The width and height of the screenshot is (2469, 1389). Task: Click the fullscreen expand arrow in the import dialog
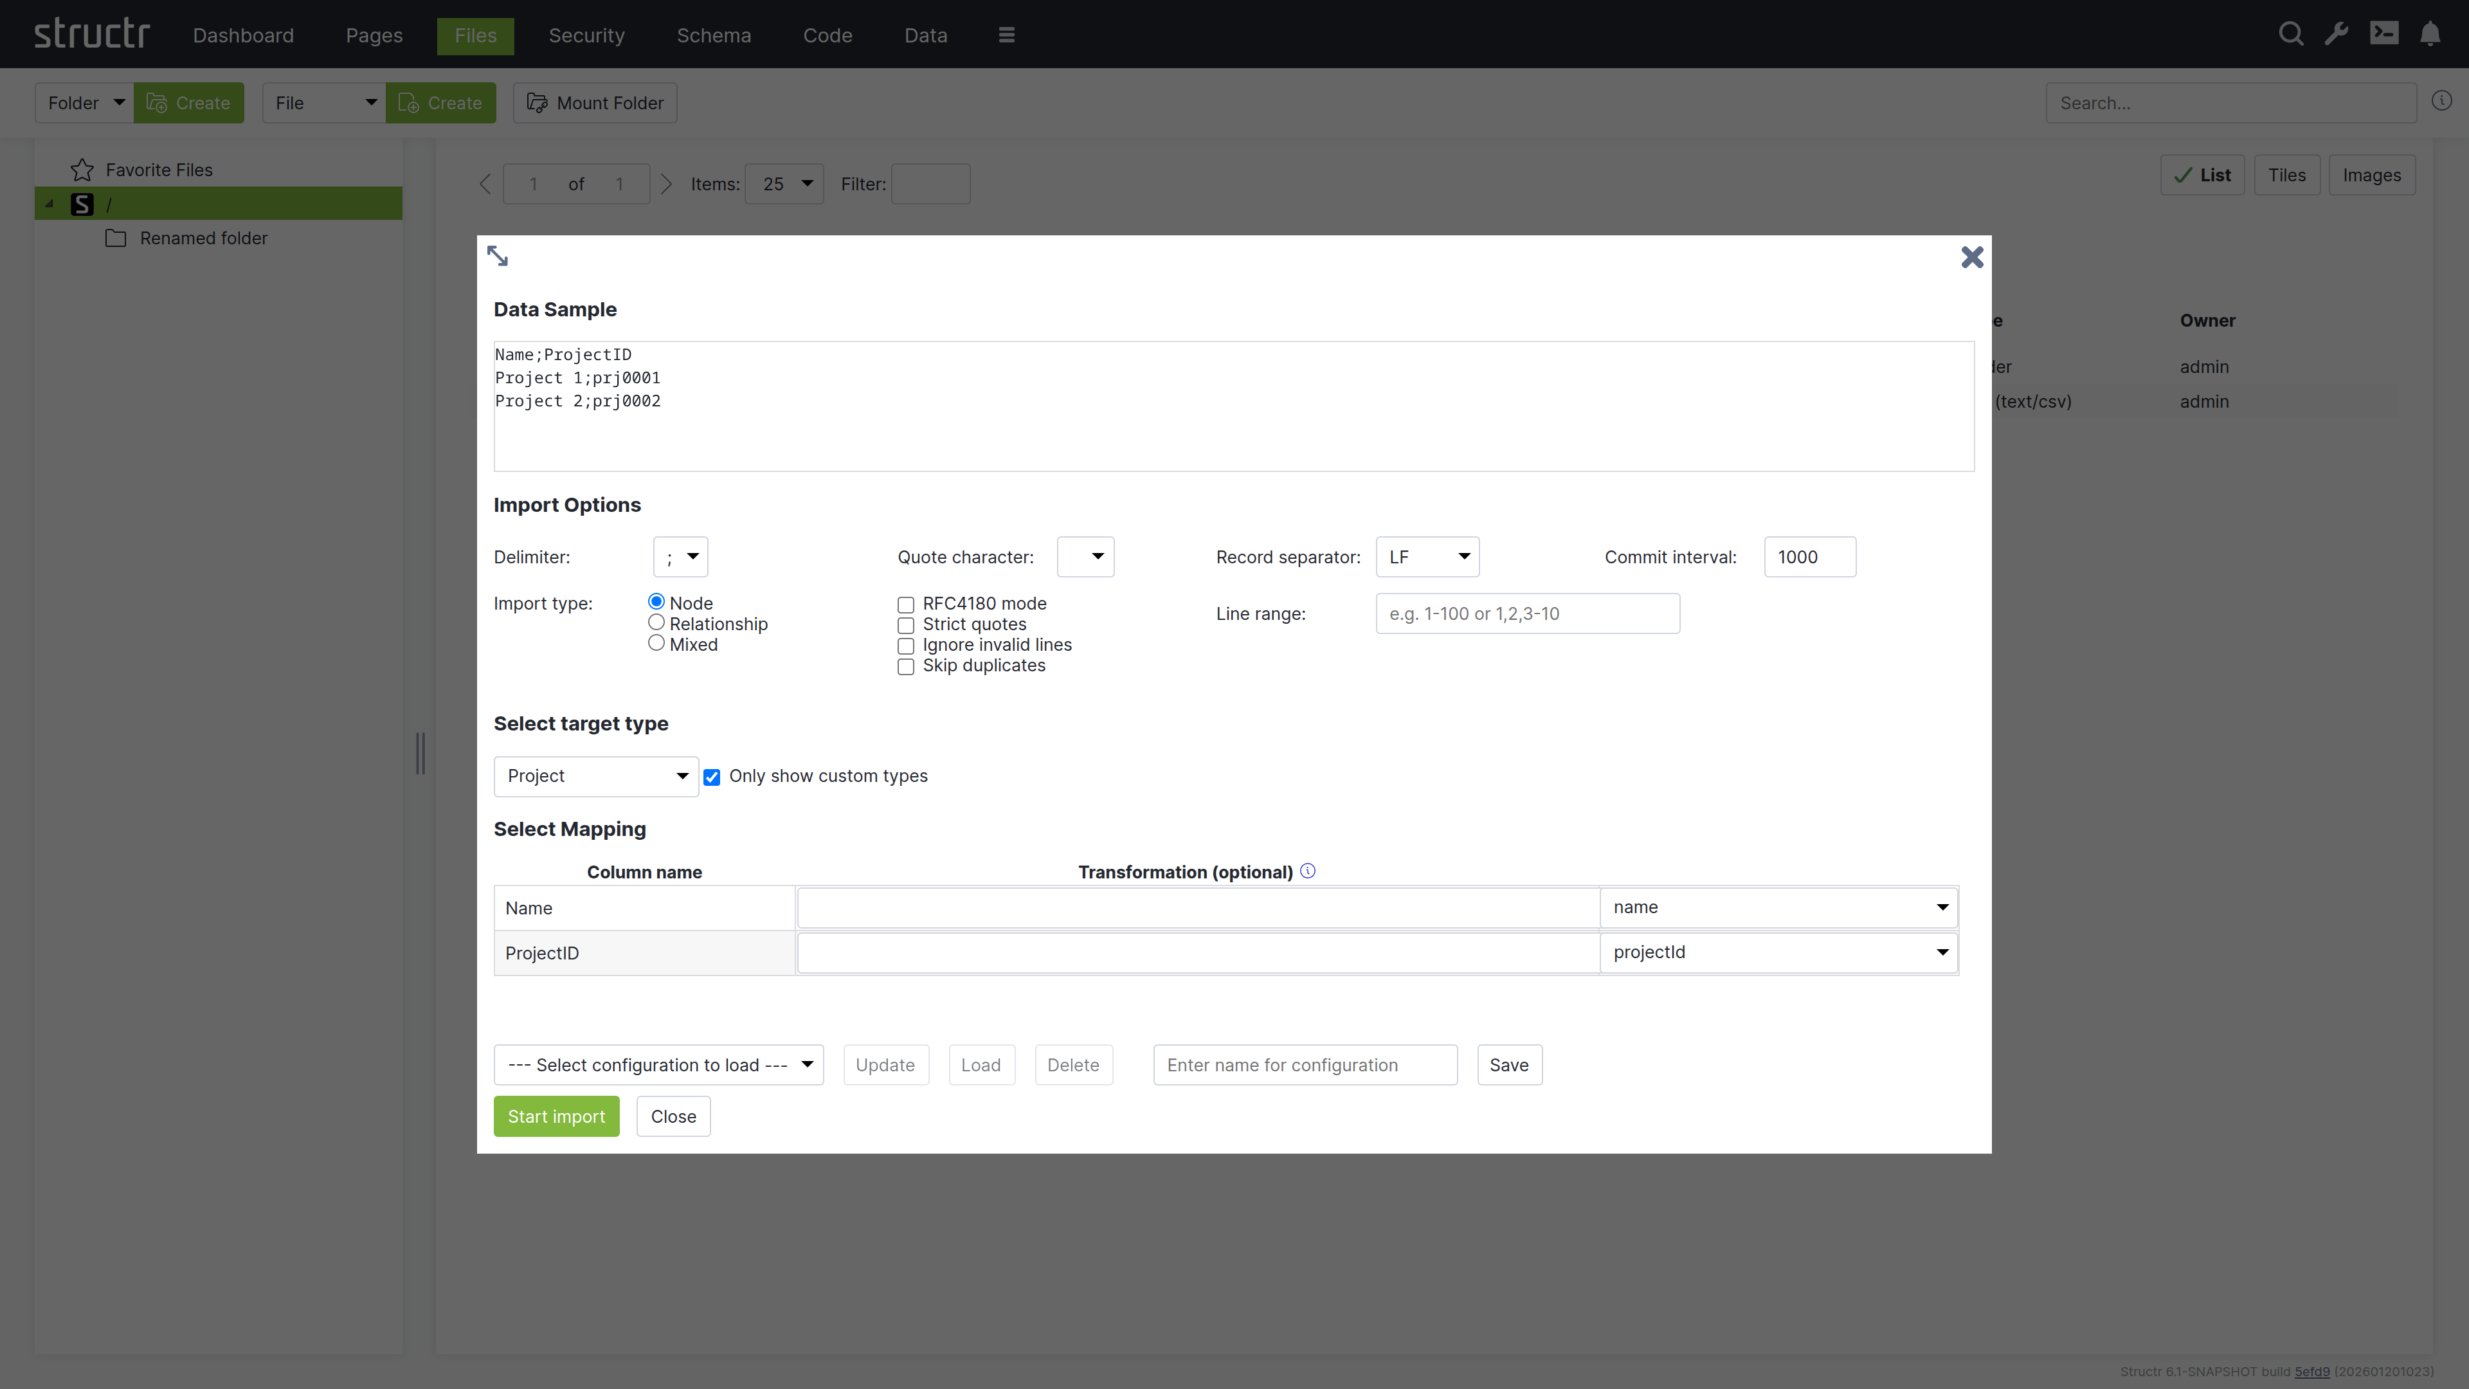point(498,255)
